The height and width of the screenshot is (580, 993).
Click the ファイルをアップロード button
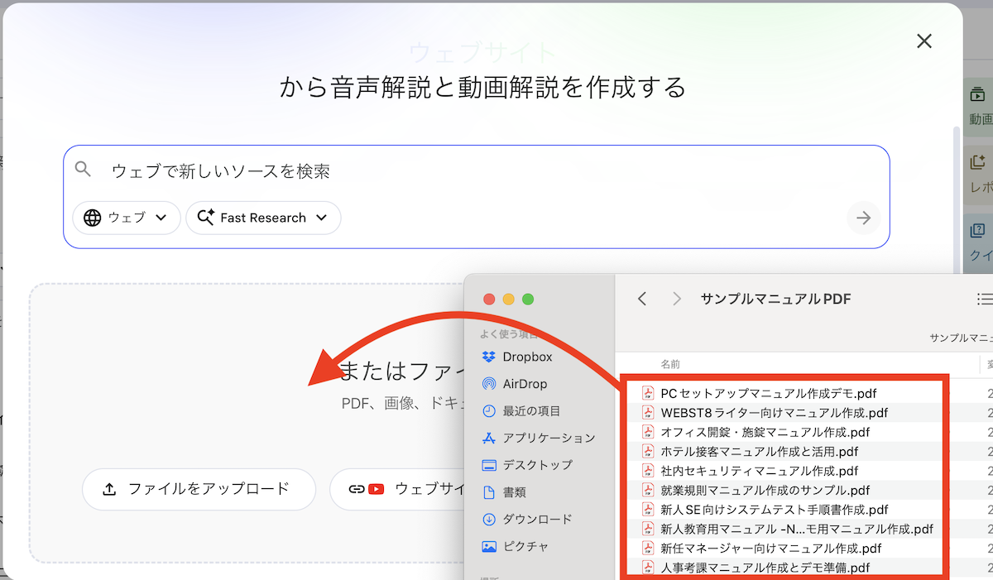[199, 489]
